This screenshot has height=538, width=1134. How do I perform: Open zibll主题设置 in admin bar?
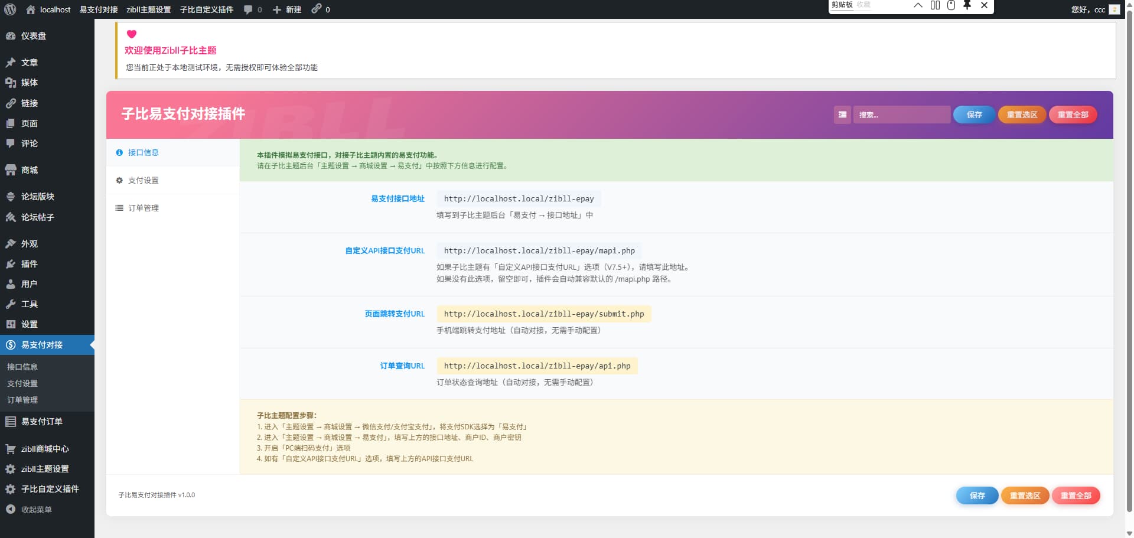point(148,9)
